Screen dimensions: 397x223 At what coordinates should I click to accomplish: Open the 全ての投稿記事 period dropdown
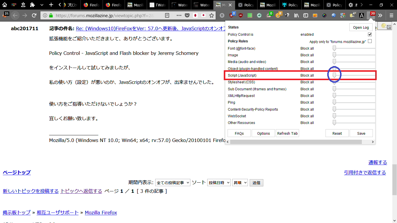point(173,183)
